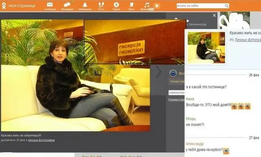
Task: Click commenter name Анна
Action: point(190,99)
